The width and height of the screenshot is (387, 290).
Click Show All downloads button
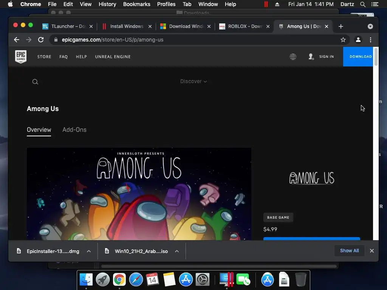pyautogui.click(x=349, y=251)
